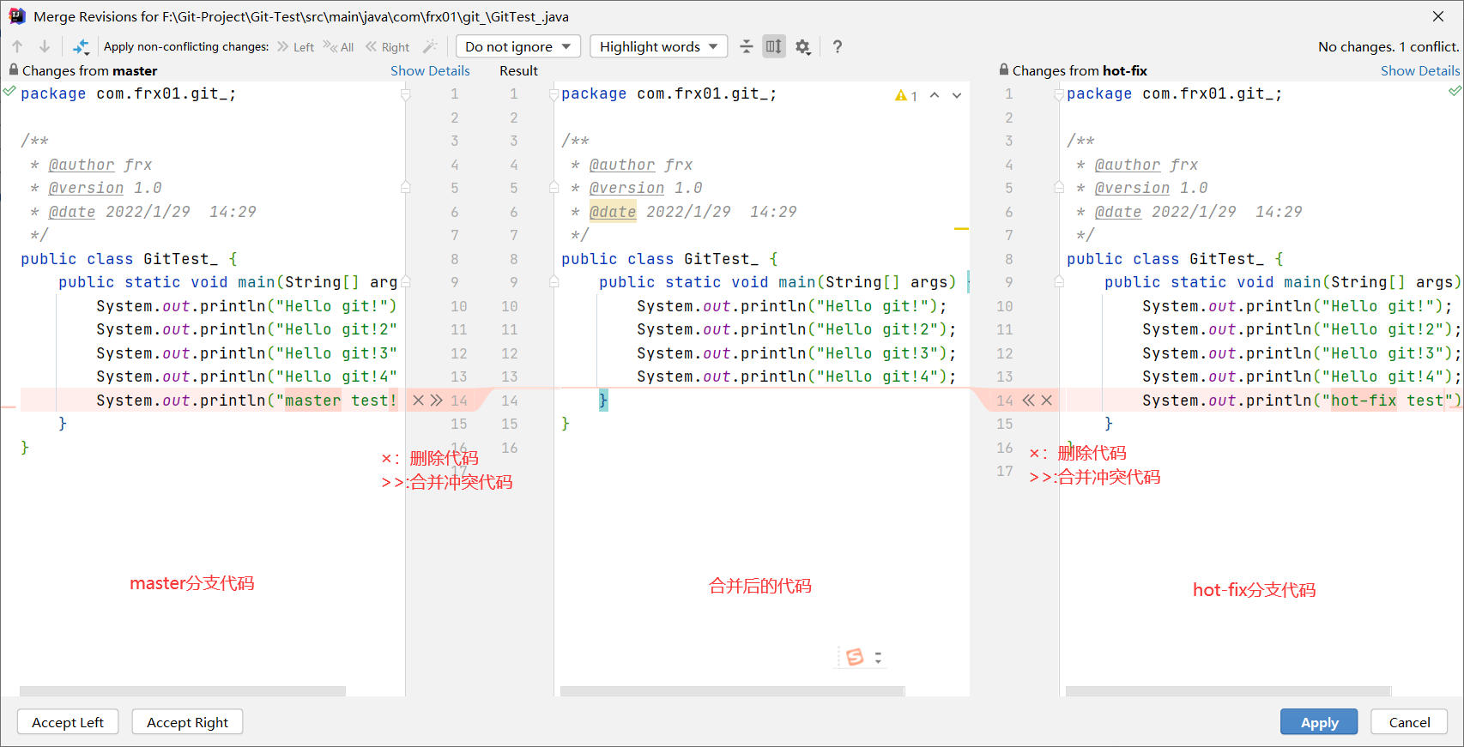Apply All non-conflicting changes
This screenshot has height=747, width=1464.
338,47
